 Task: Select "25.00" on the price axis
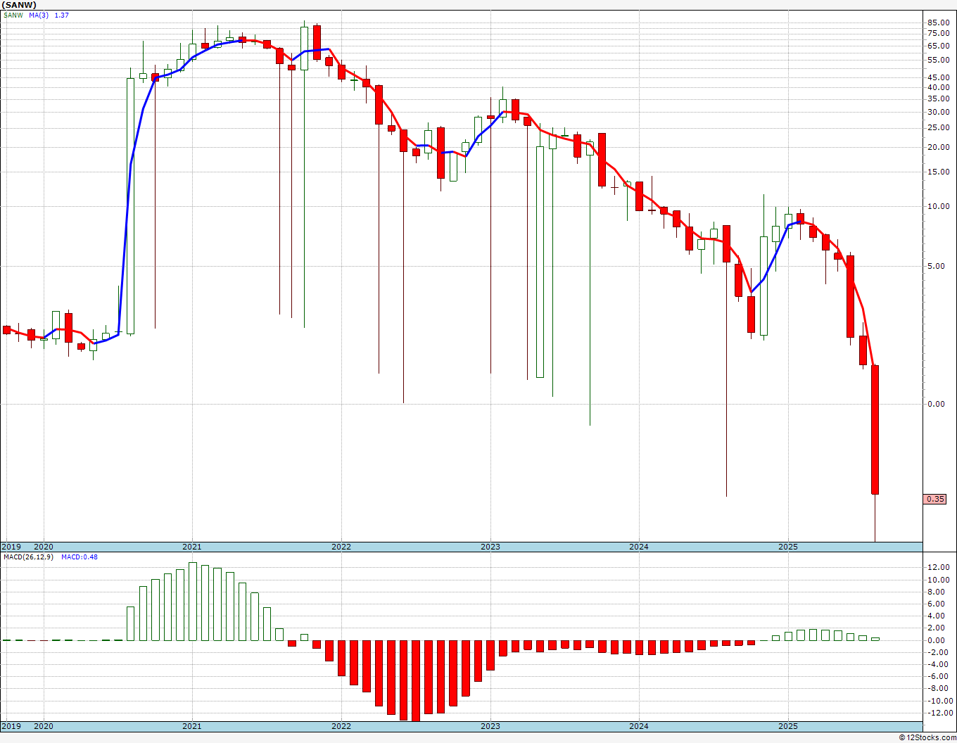(x=939, y=127)
